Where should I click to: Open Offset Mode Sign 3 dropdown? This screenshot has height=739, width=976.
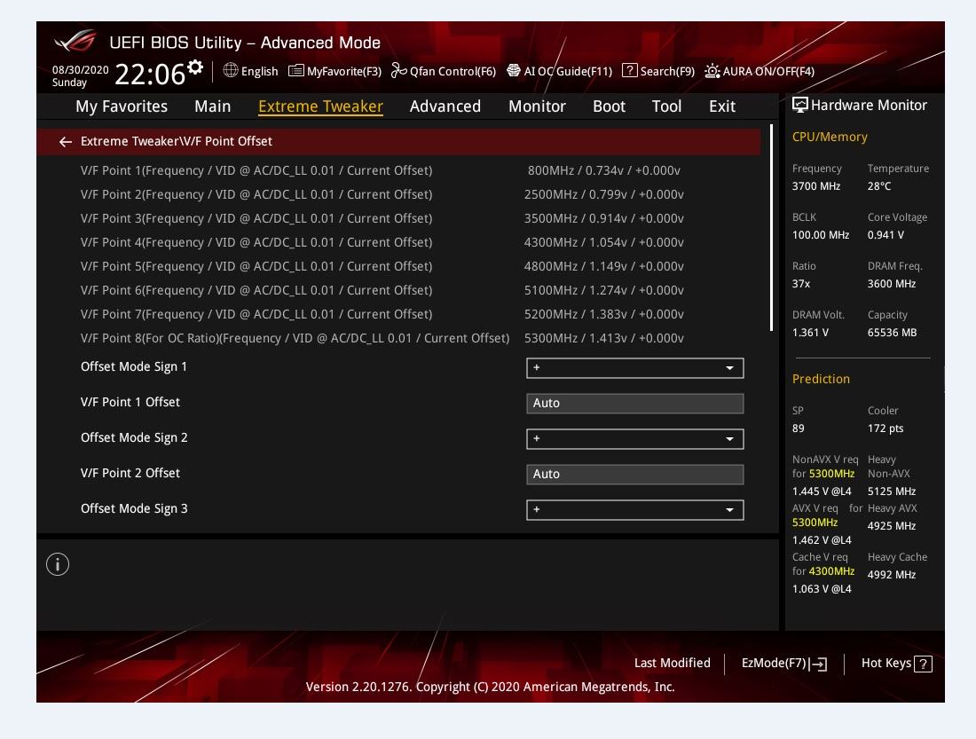(x=635, y=510)
